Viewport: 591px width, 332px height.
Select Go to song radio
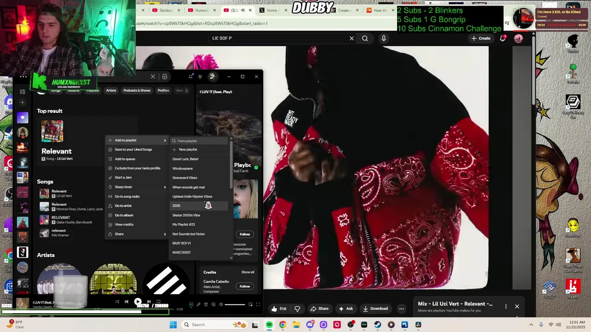tap(137, 196)
